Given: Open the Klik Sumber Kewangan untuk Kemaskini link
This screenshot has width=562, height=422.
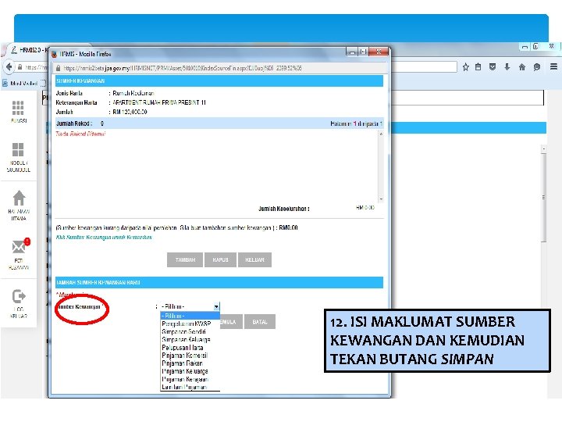Looking at the screenshot, I should [104, 238].
